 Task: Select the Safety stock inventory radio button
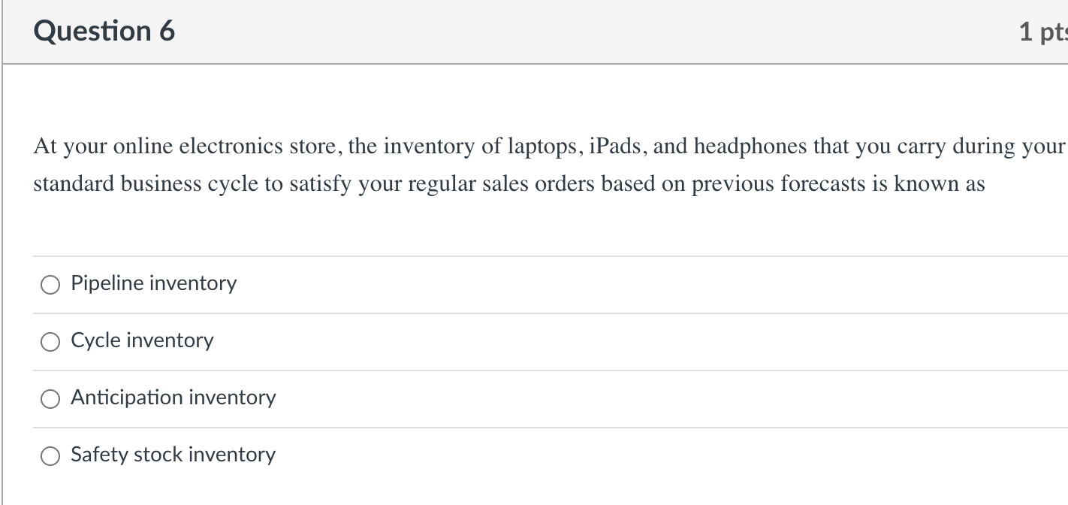(x=50, y=455)
